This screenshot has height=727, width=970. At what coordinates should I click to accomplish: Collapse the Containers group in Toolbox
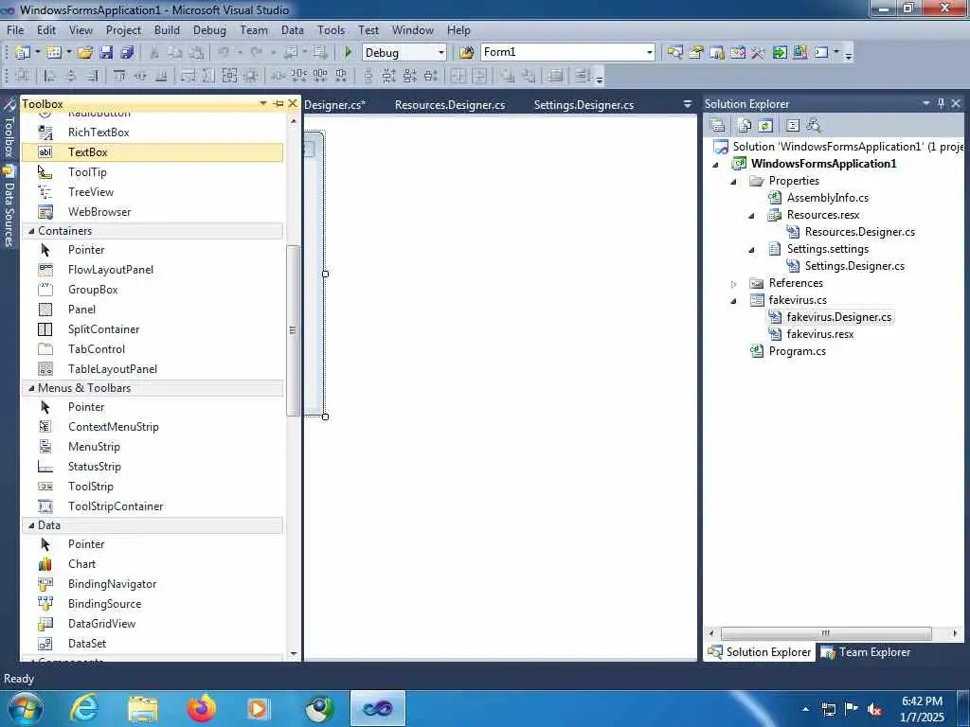click(31, 231)
